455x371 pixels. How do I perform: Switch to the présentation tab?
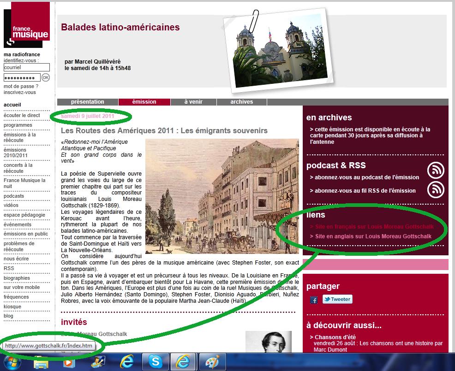coord(88,102)
